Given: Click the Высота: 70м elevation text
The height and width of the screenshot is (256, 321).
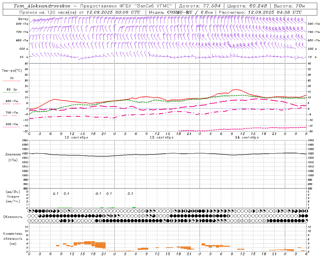Looking at the screenshot, I should tap(289, 6).
